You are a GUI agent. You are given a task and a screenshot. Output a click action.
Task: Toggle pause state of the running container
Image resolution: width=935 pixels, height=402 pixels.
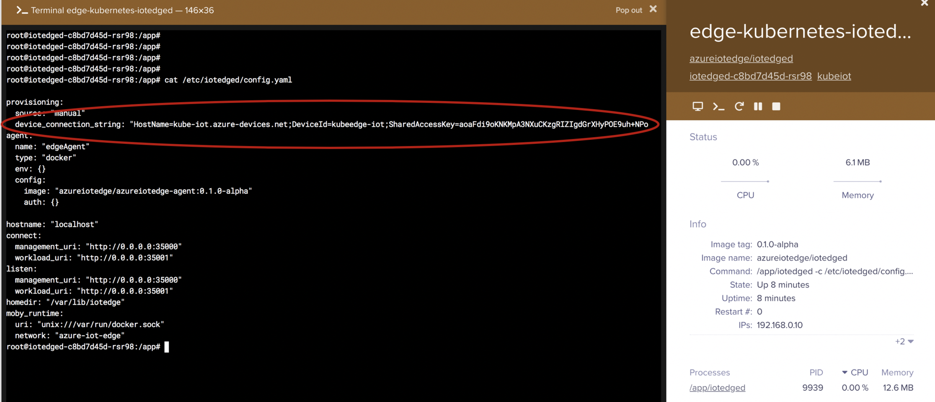tap(758, 106)
